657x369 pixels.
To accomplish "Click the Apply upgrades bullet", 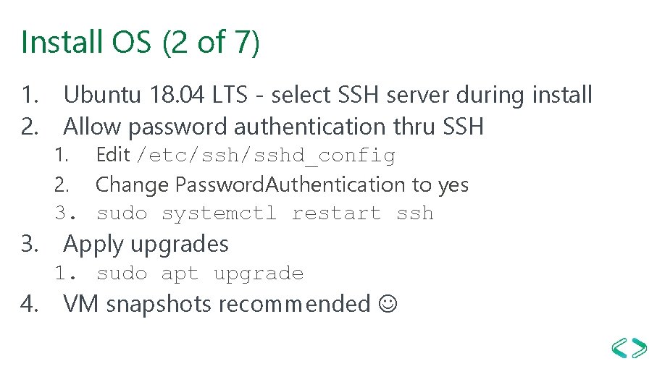I will [x=146, y=245].
